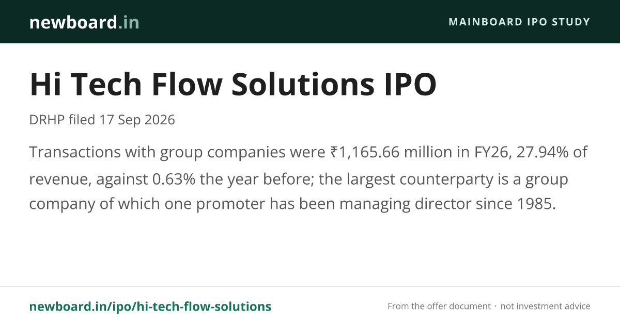The image size is (620, 325).
Task: Select the MAINBOARD IPO STUDY label
Action: (519, 22)
